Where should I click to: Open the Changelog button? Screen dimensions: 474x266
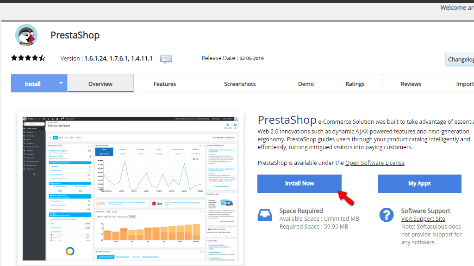[460, 60]
